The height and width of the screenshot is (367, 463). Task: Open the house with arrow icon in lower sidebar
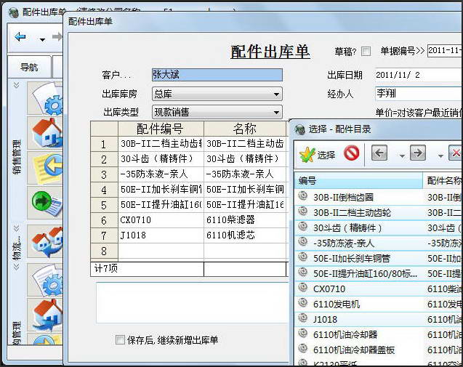coord(45,315)
